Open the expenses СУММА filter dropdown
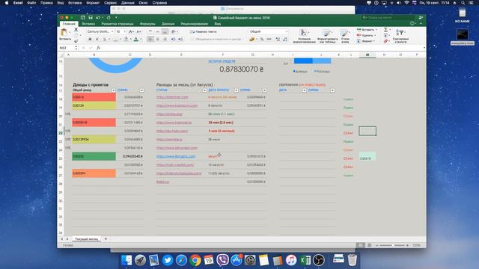 264,90
